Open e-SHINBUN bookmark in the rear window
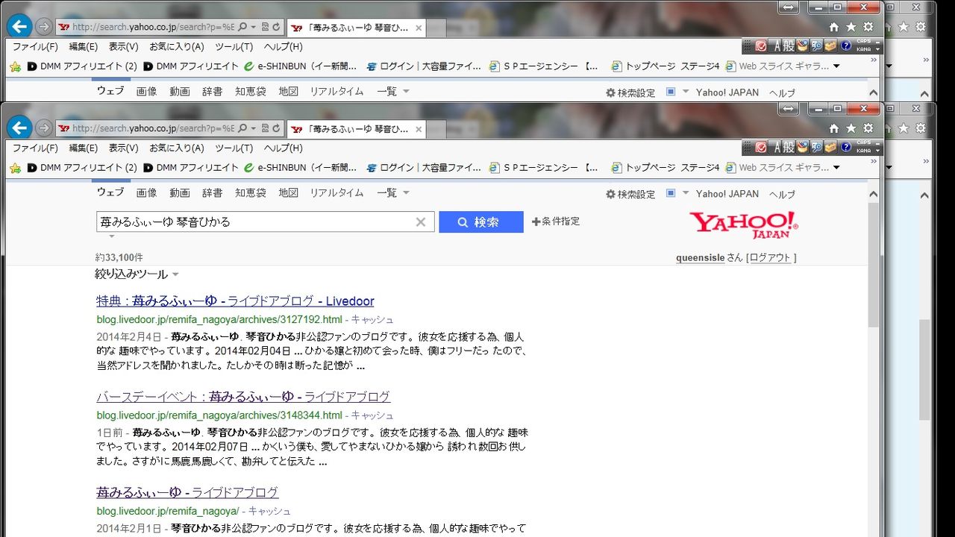The height and width of the screenshot is (537, 955). coord(301,66)
